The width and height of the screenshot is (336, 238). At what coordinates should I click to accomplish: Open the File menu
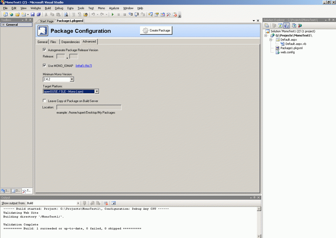(5, 8)
